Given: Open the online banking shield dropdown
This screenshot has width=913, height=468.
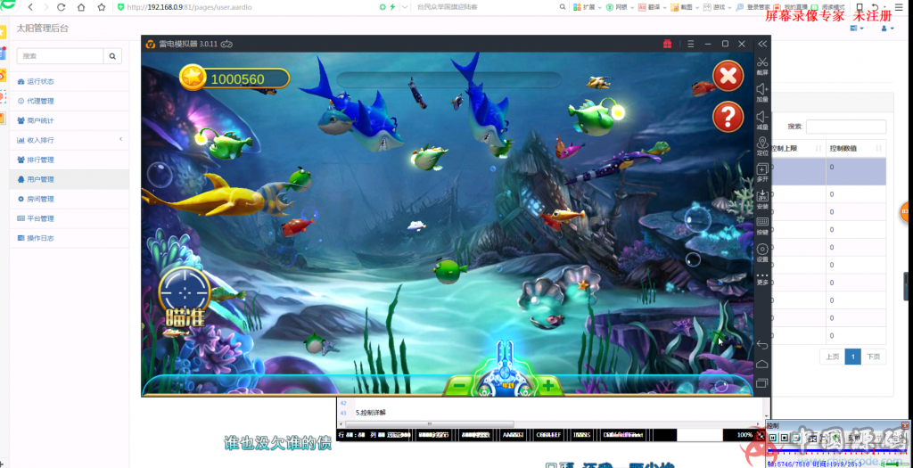Looking at the screenshot, I should (x=620, y=7).
